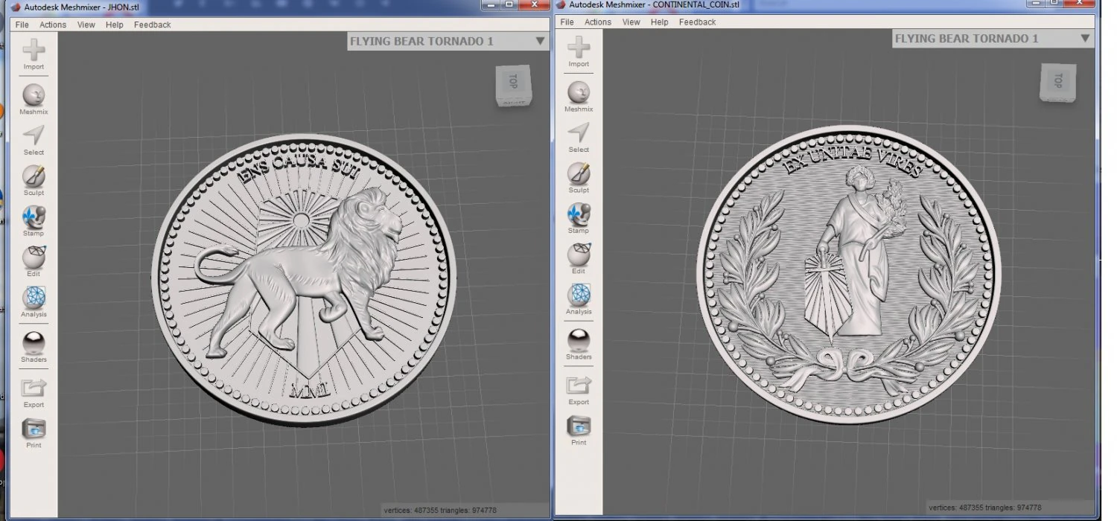Open Help menu in JHON.stl window
The image size is (1117, 521).
(x=115, y=25)
